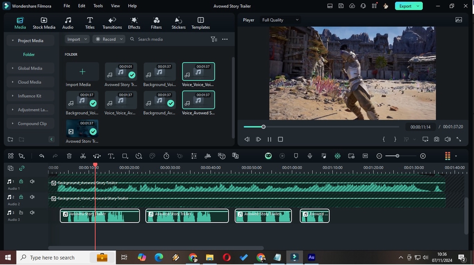Toggle the lock on Audio 2 track
Image resolution: width=474 pixels, height=265 pixels.
click(21, 197)
